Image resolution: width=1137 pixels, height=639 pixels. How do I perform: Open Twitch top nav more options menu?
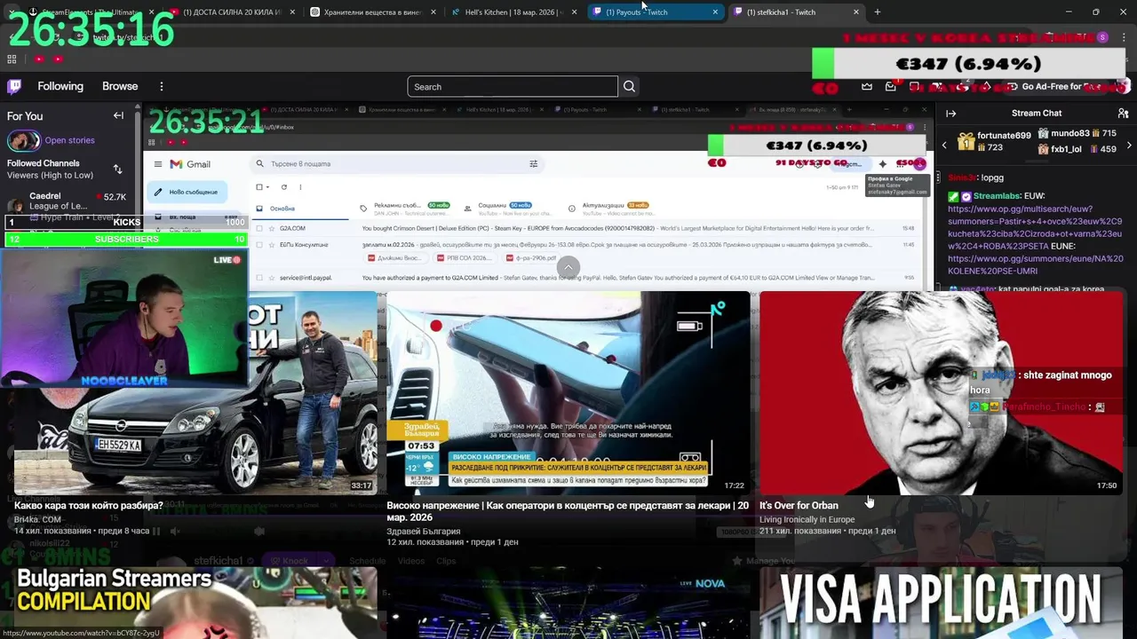click(x=162, y=87)
